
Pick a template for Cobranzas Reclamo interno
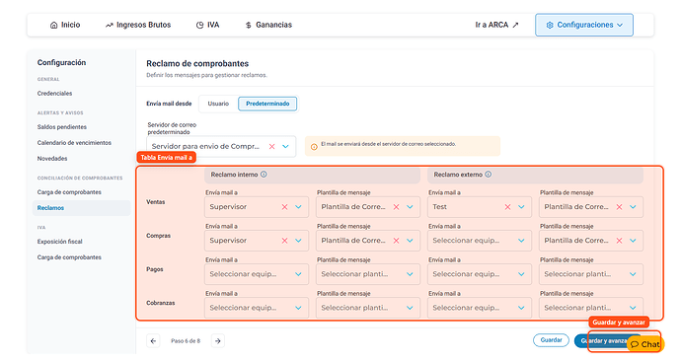pyautogui.click(x=368, y=308)
